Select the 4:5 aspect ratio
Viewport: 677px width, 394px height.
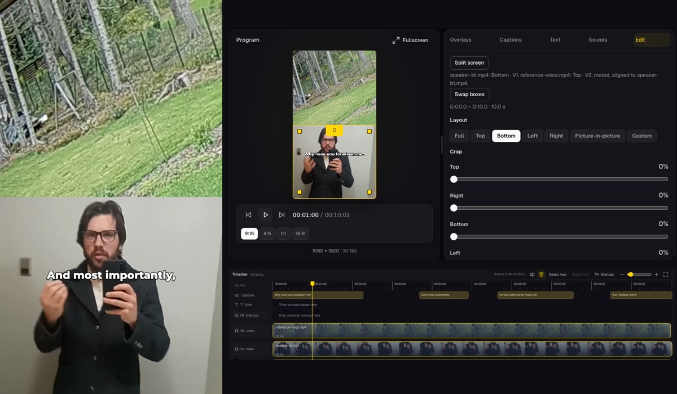(267, 234)
